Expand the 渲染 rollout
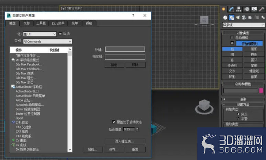The width and height of the screenshot is (266, 160). [x=243, y=99]
